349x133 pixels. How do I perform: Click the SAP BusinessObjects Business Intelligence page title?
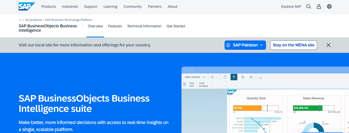click(x=48, y=28)
